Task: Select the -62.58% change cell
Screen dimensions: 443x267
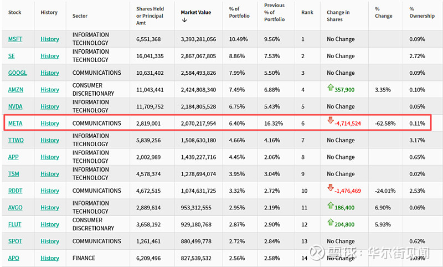Action: tap(385, 124)
